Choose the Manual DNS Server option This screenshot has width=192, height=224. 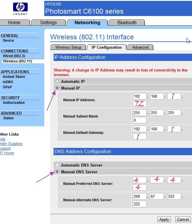57,171
